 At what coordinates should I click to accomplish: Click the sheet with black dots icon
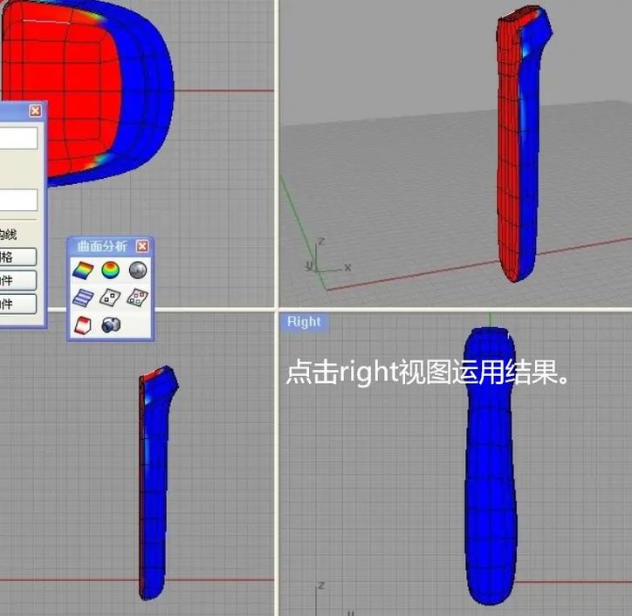pyautogui.click(x=110, y=298)
